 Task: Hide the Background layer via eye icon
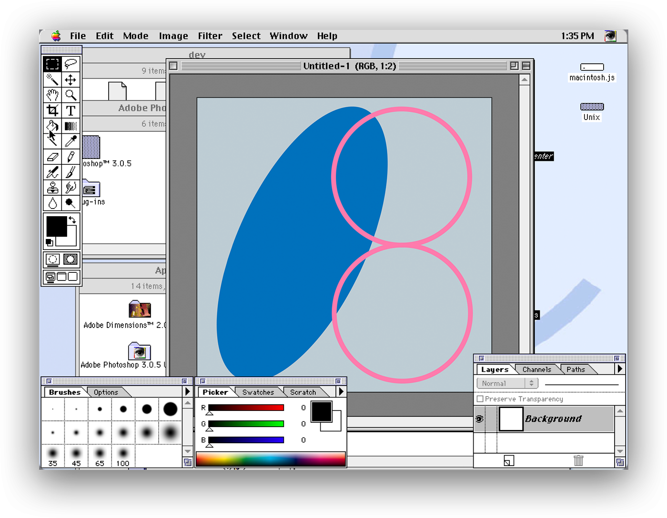(x=479, y=419)
